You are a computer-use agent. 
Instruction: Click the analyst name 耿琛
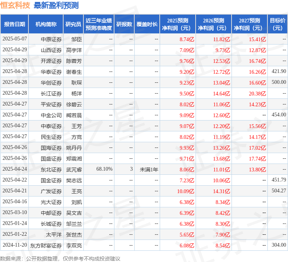77,83
